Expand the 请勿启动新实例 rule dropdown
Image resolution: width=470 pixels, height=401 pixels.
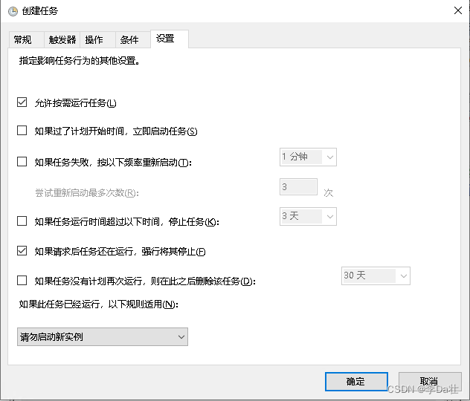pyautogui.click(x=103, y=337)
